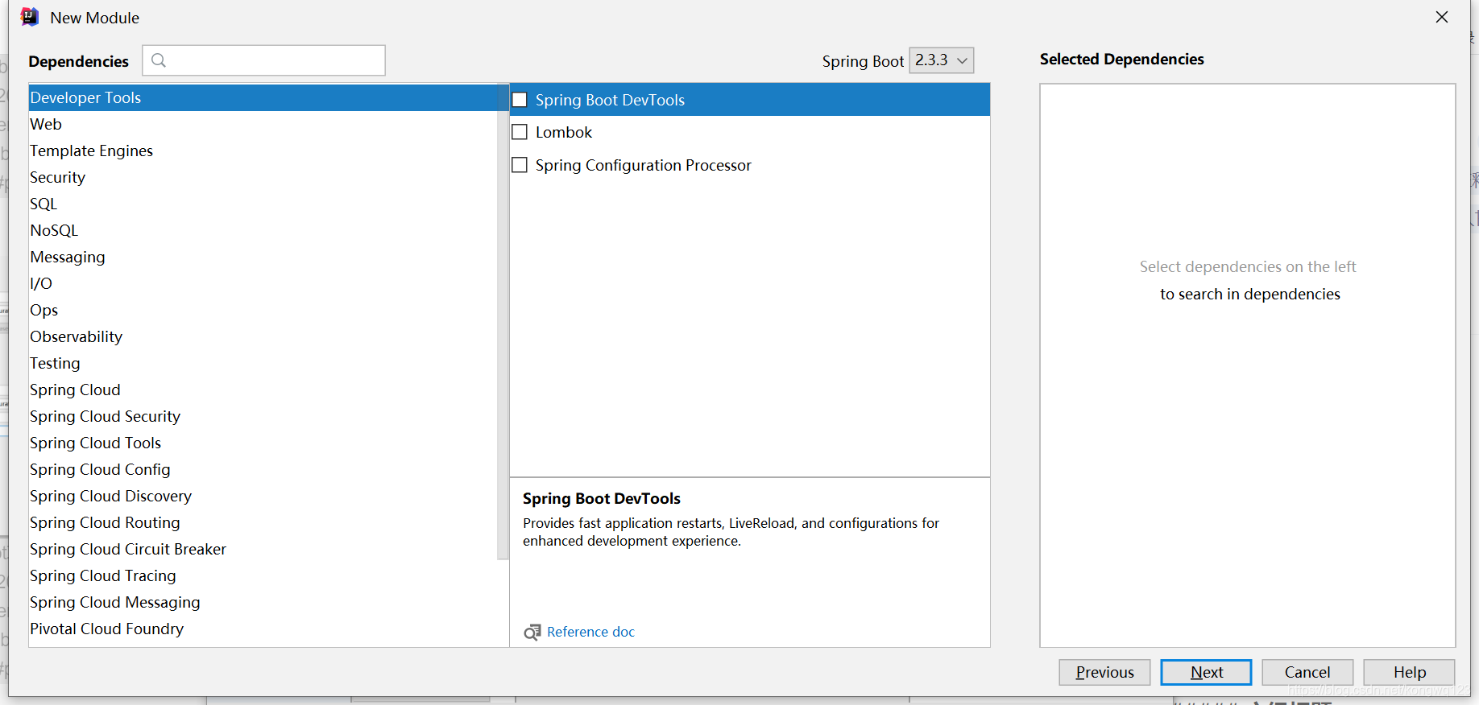This screenshot has height=705, width=1479.
Task: Choose Spring Cloud Security category
Action: tap(263, 416)
